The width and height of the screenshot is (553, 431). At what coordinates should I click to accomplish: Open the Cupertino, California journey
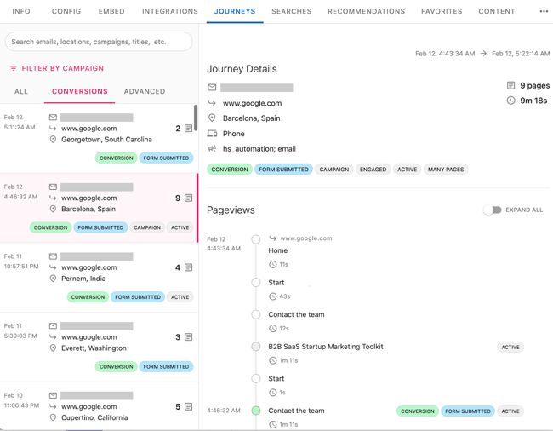[99, 406]
